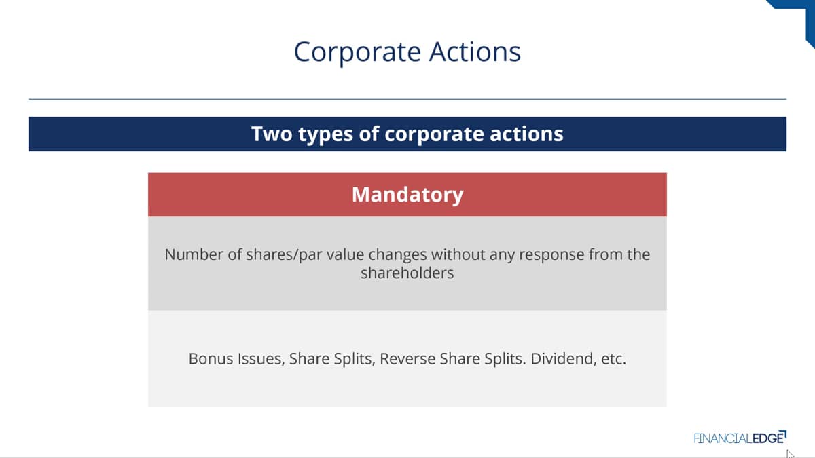Click the arrow bracket on the Edge logo

click(x=782, y=433)
